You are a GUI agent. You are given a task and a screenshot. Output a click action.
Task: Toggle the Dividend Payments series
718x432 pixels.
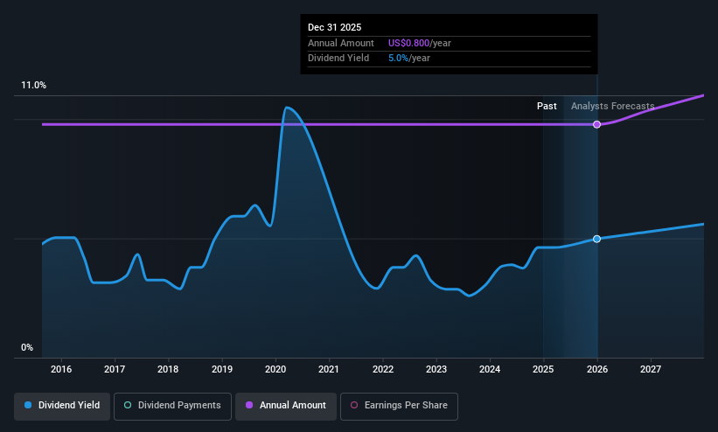point(172,406)
